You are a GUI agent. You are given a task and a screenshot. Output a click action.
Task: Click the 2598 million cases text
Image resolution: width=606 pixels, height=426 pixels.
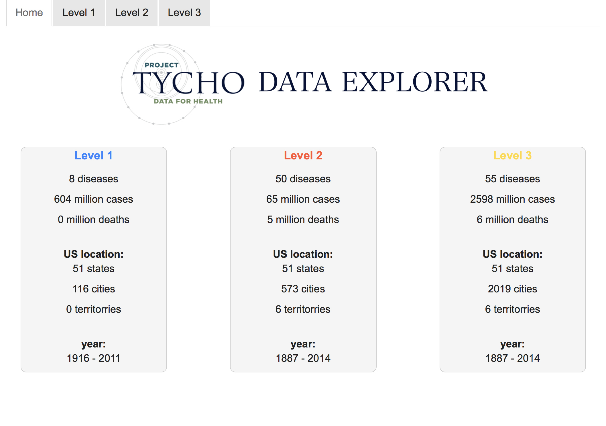click(512, 199)
